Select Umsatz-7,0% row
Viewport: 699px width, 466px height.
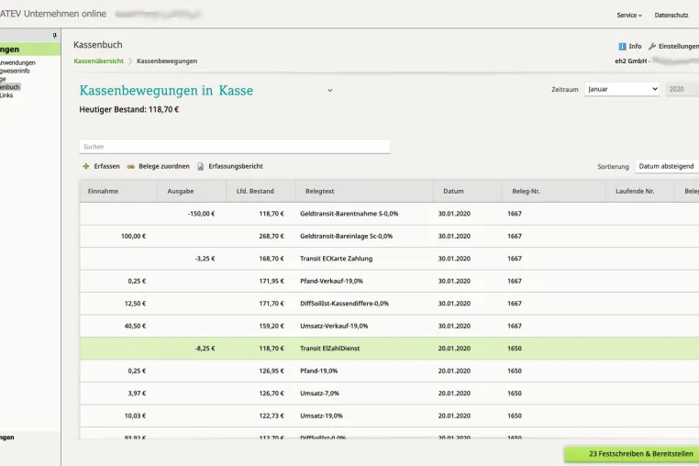point(389,394)
